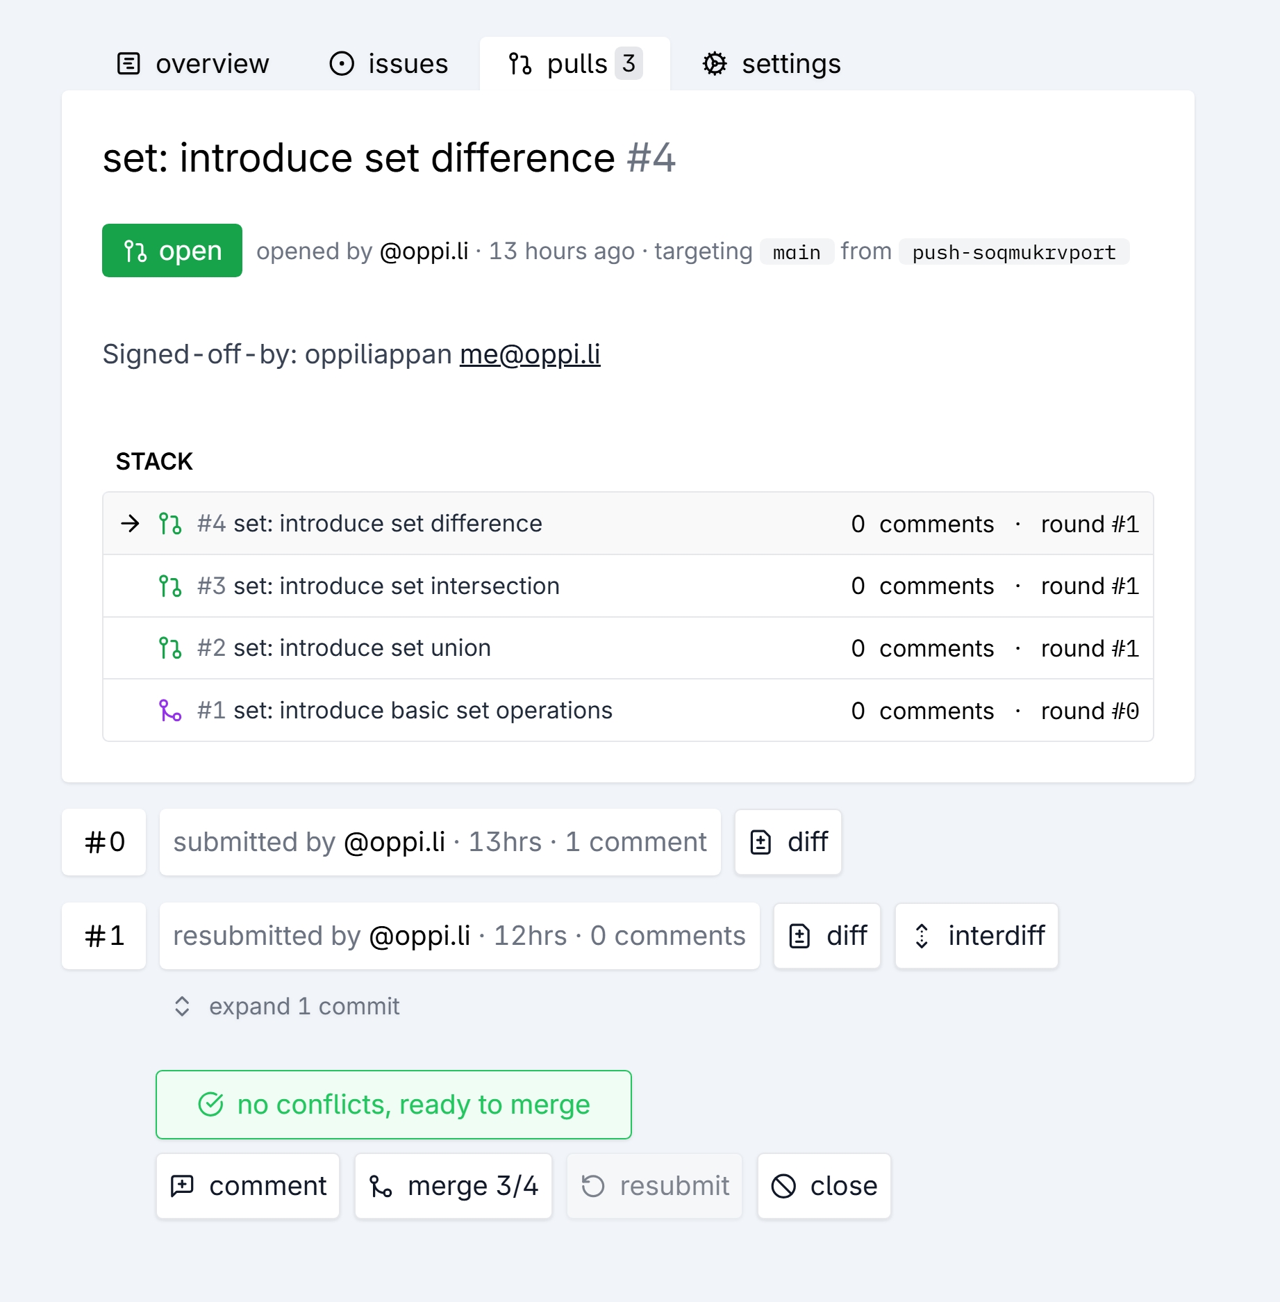Click the open pull icon on #2
The height and width of the screenshot is (1302, 1280).
(170, 648)
